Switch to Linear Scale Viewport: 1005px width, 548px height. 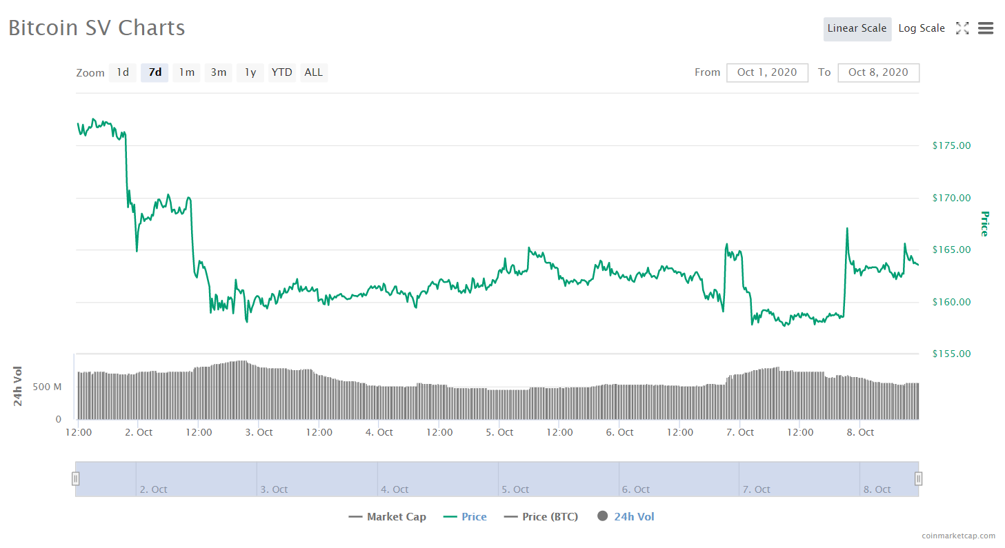857,29
